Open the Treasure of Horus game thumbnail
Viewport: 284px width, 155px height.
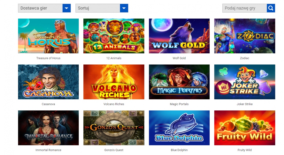tap(48, 36)
